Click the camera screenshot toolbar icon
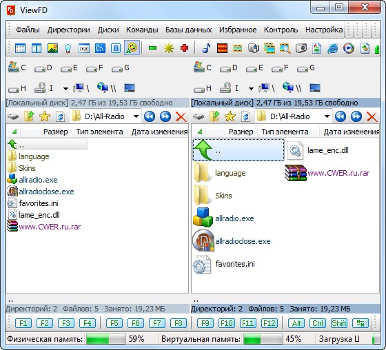This screenshot has width=386, height=350. coord(301,48)
